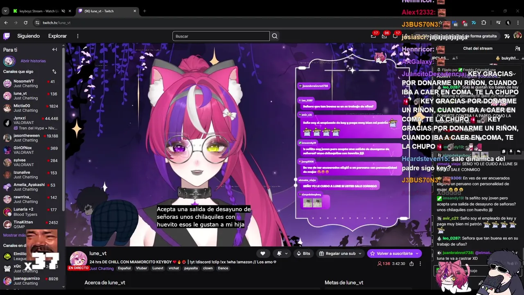This screenshot has width=524, height=295.
Task: Switch to the lune_vt - Twitch tab
Action: (x=107, y=11)
